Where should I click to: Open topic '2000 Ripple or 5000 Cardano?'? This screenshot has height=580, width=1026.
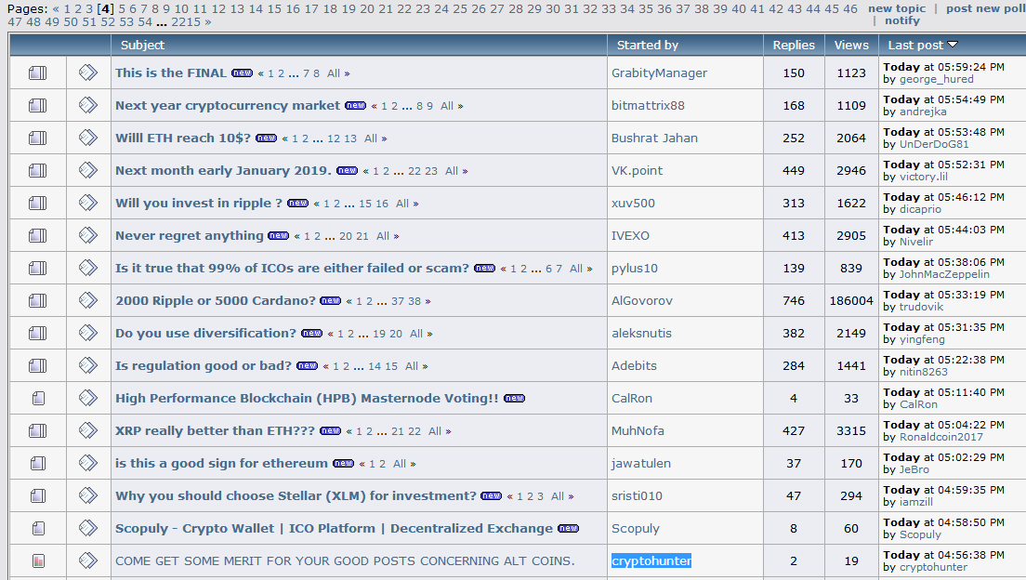216,300
